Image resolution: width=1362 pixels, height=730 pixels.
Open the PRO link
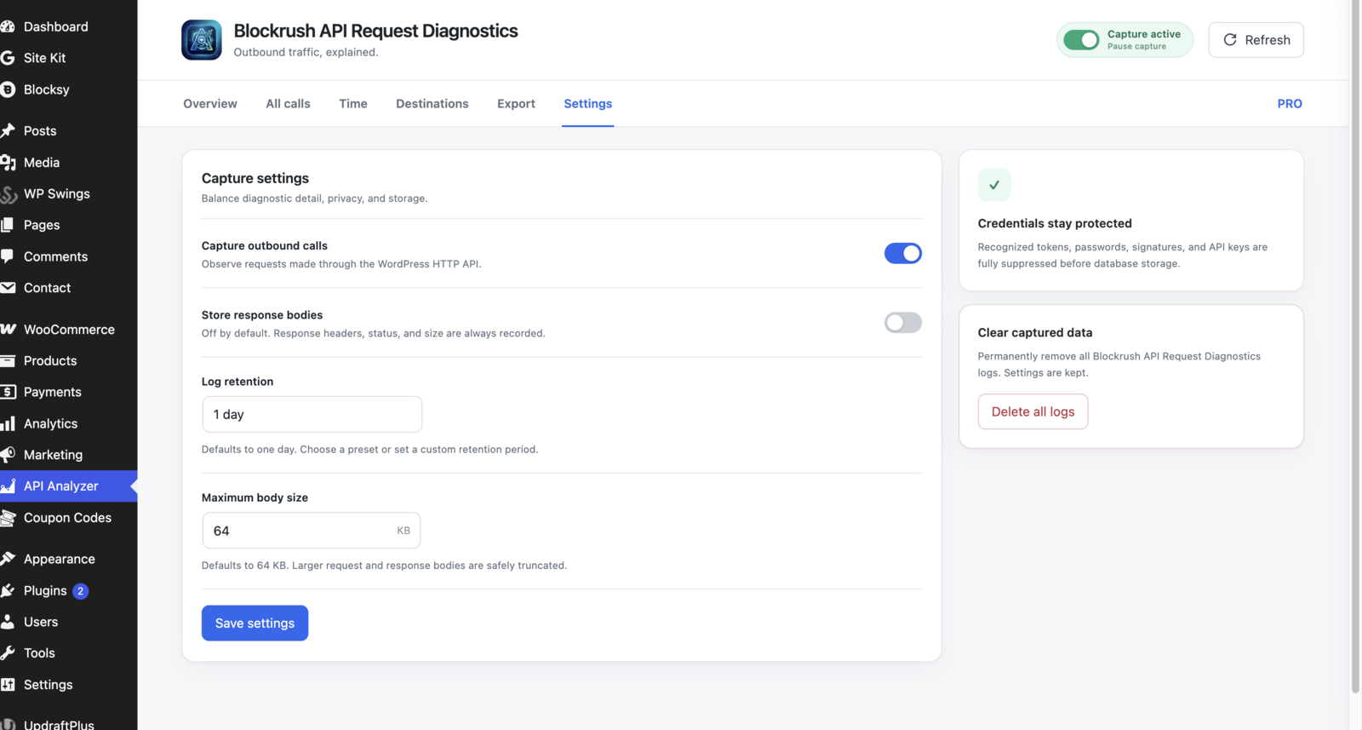(1290, 104)
